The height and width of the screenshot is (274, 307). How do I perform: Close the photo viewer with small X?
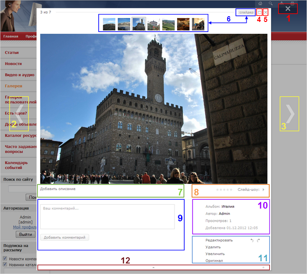point(265,12)
